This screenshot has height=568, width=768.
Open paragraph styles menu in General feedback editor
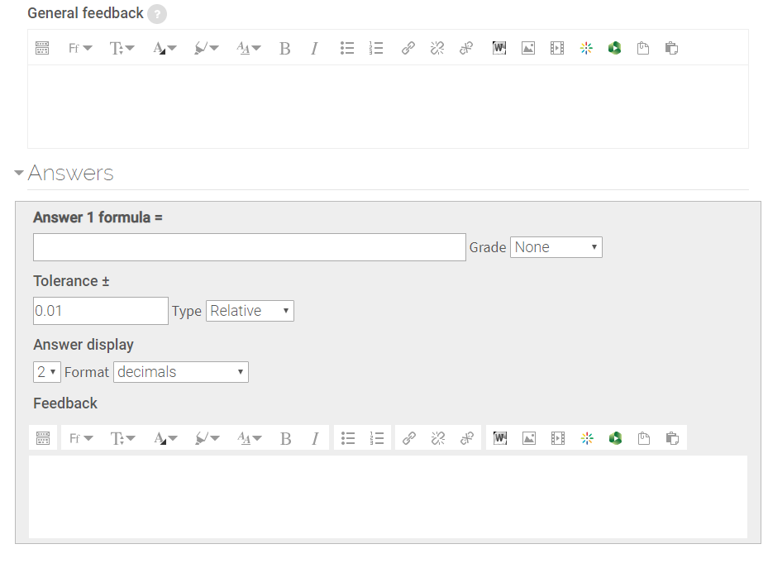(248, 48)
